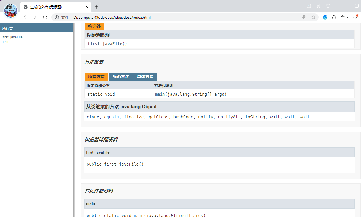This screenshot has height=217, width=361.
Task: Open a new browser tab
Action: (96, 6)
